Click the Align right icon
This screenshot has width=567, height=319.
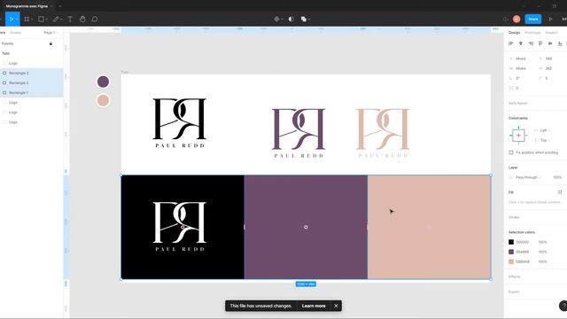(531, 43)
